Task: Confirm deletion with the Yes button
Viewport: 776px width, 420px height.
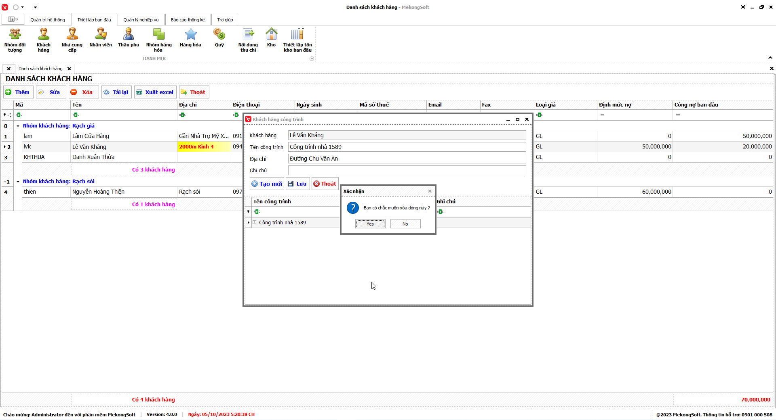Action: [x=370, y=224]
